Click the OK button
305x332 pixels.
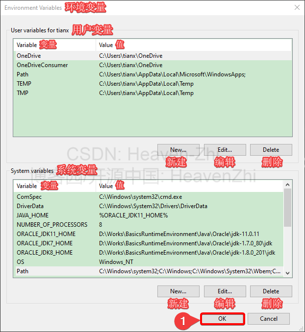(x=223, y=319)
